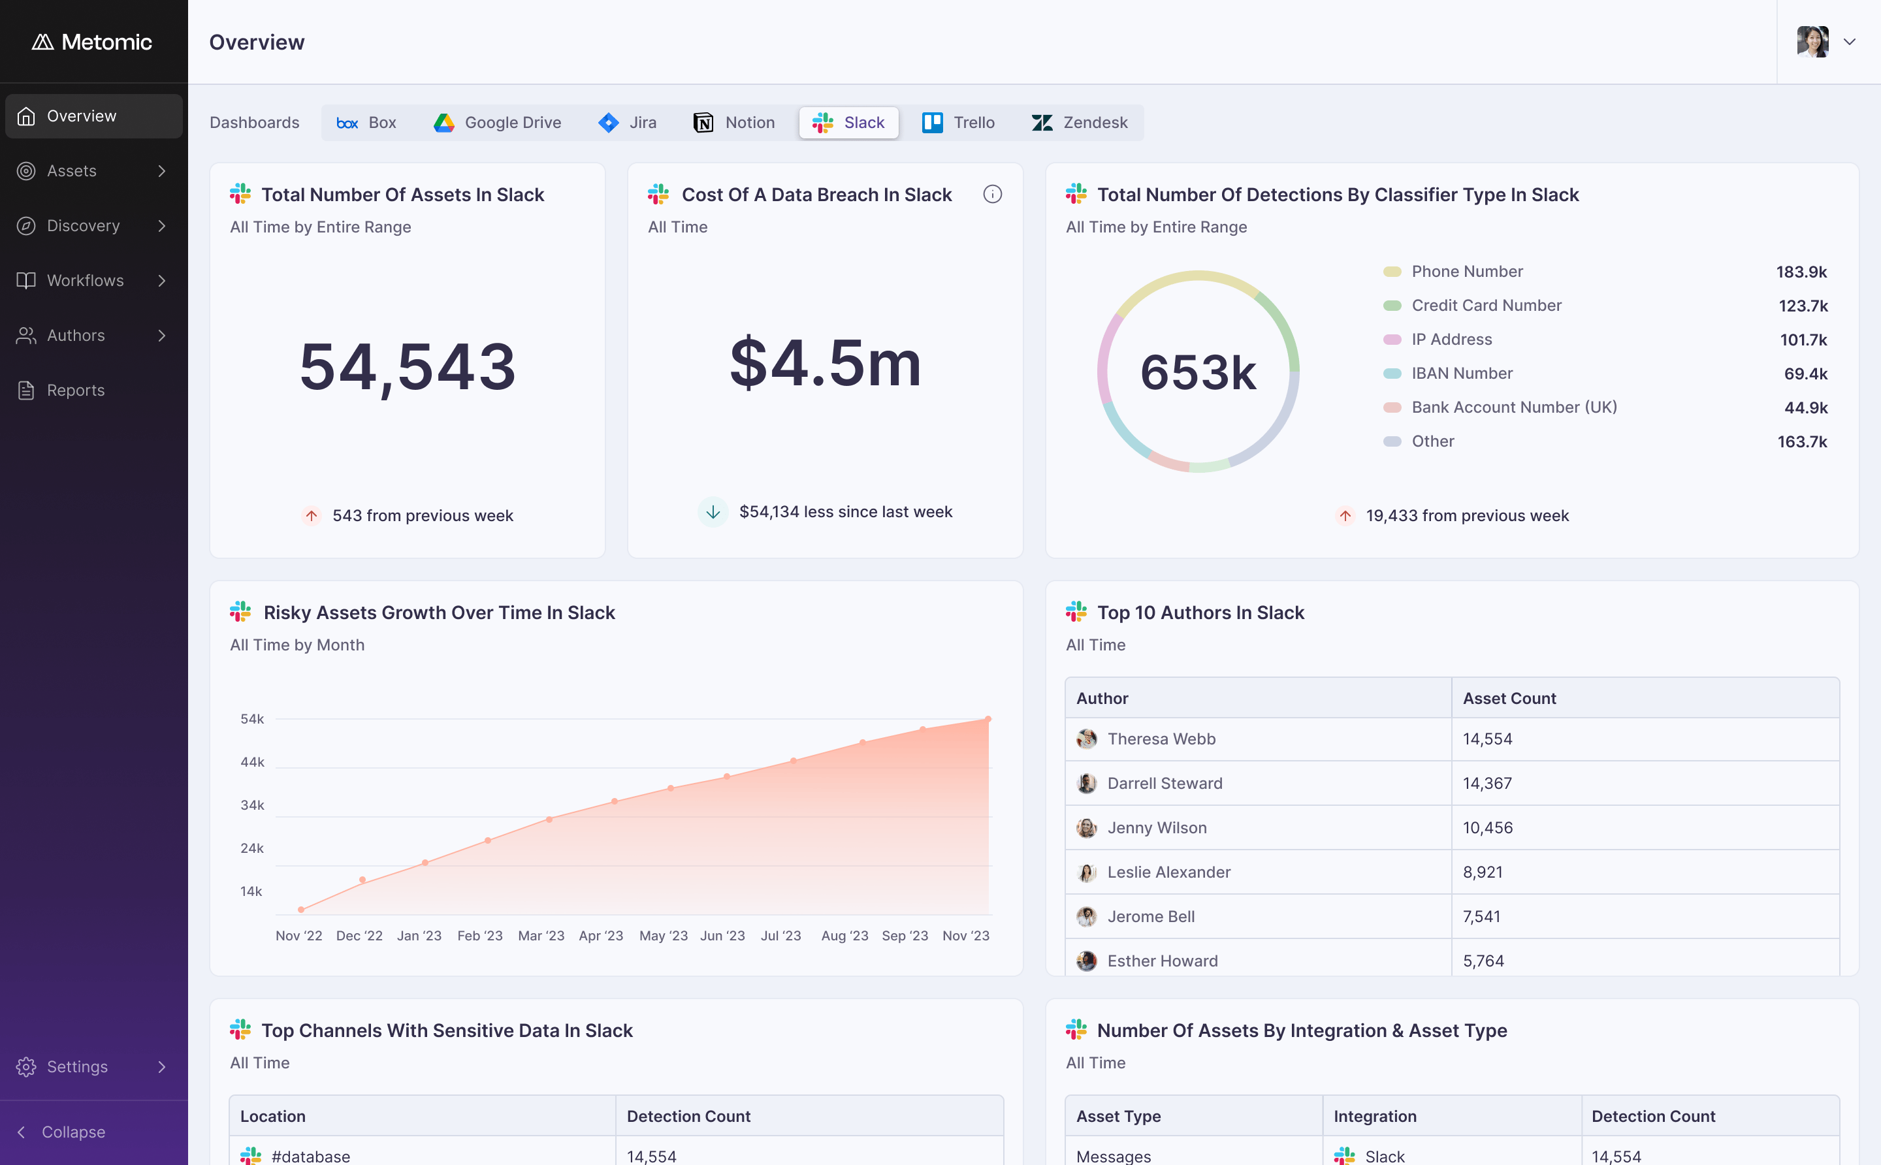
Task: Switch to the Google Drive dashboard tab
Action: (x=497, y=123)
